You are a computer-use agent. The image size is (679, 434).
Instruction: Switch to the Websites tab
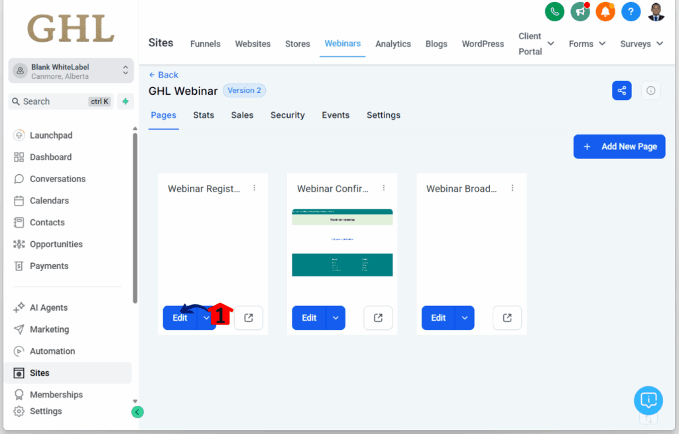253,44
